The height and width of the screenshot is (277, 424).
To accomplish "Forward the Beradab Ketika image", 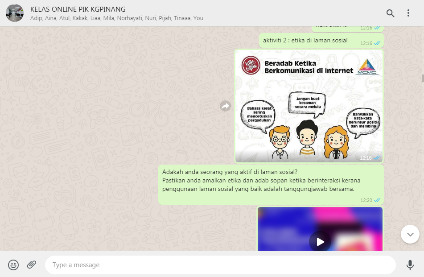I will coord(226,106).
